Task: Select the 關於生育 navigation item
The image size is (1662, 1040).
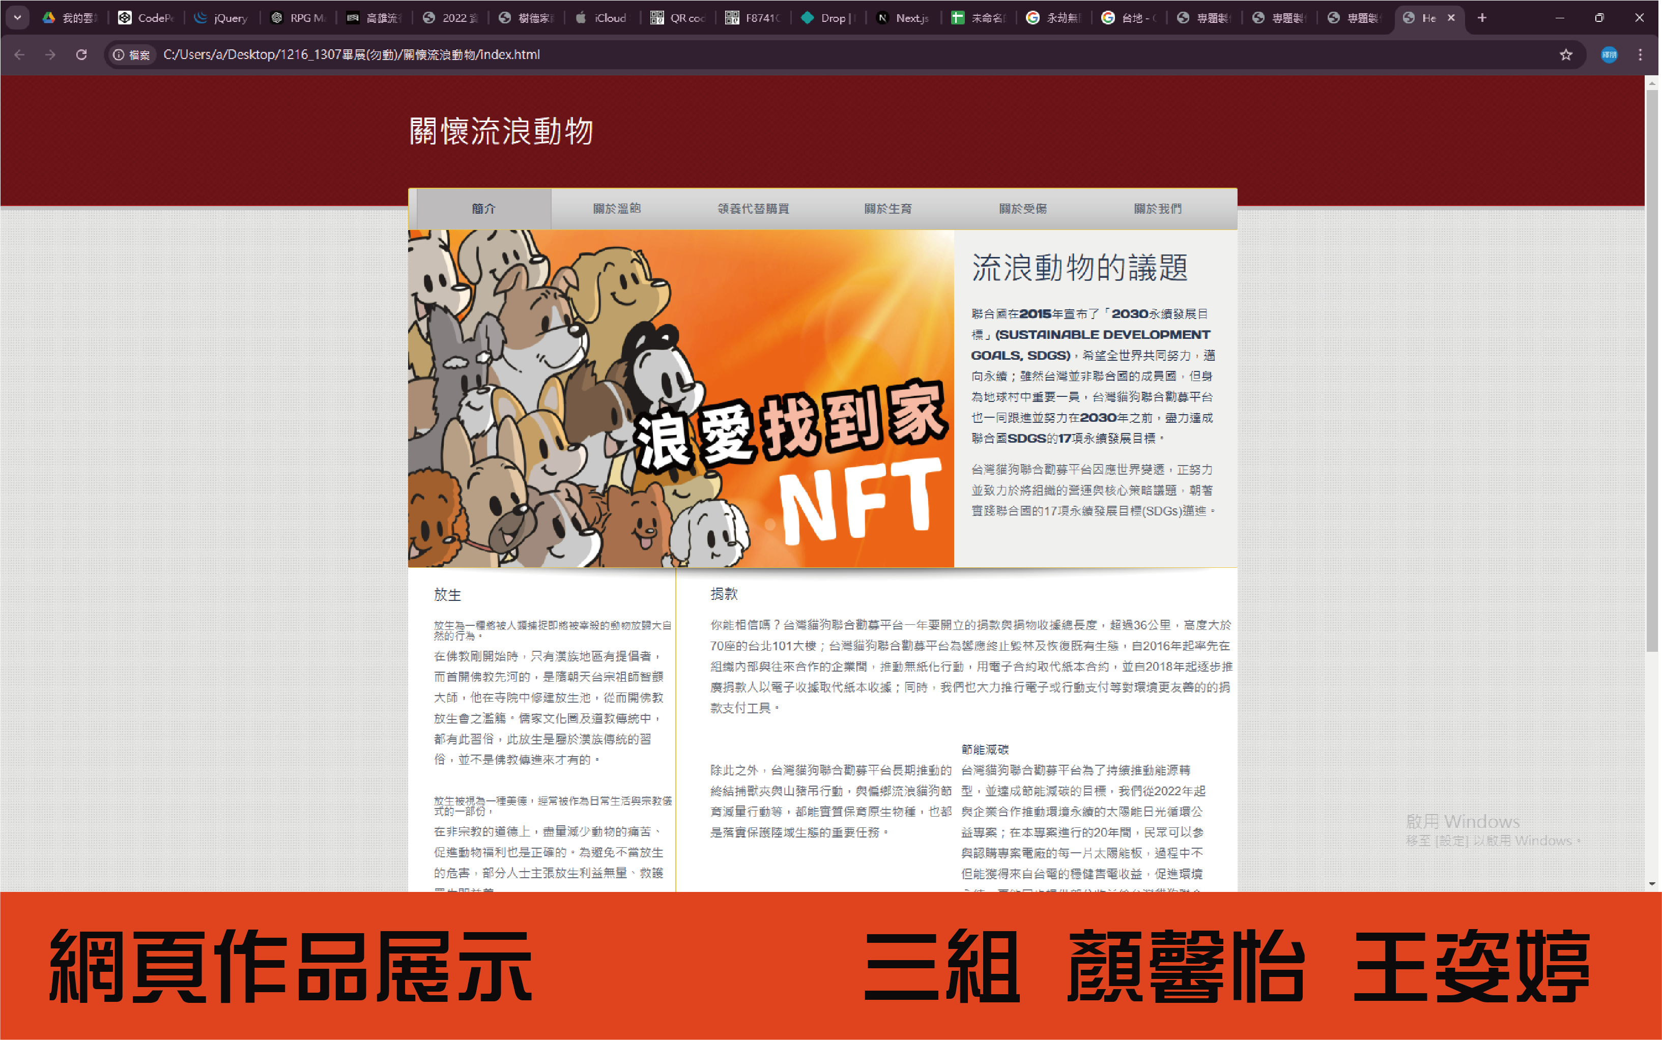Action: [887, 209]
